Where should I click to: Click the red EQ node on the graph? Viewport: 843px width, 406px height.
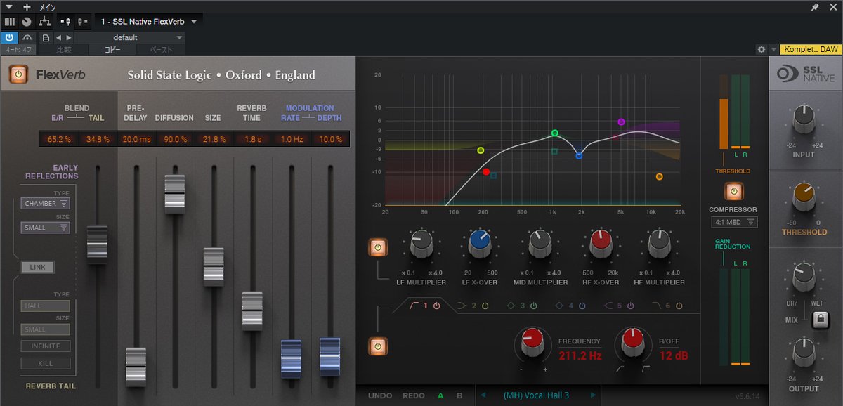pyautogui.click(x=485, y=171)
